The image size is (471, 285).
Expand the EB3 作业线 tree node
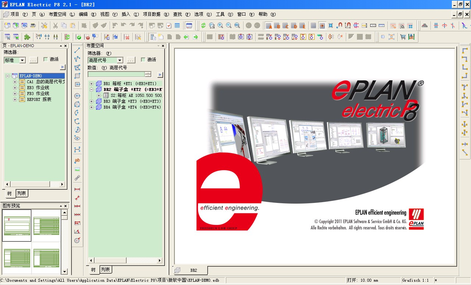(15, 88)
